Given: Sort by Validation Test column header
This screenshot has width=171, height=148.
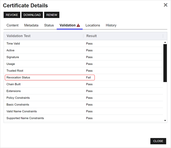Looking at the screenshot, I should [19, 36].
